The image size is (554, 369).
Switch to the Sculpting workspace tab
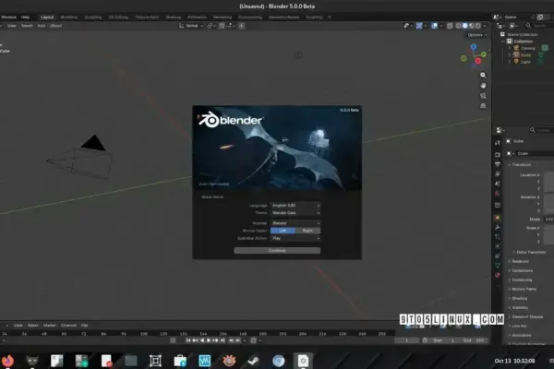[x=93, y=17]
